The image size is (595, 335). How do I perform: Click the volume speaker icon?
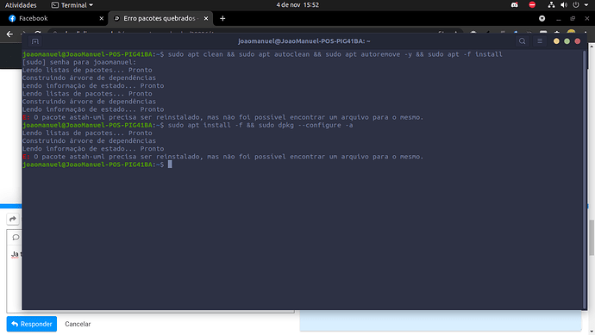tap(564, 5)
